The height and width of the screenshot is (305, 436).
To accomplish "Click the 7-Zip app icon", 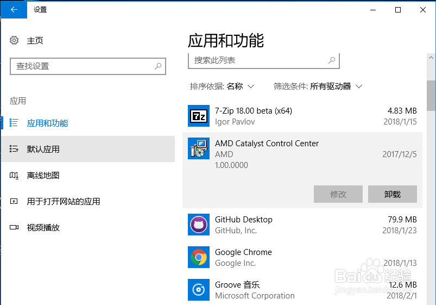I will click(199, 116).
